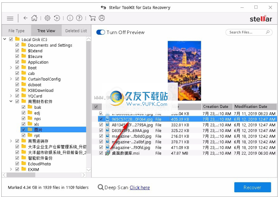The width and height of the screenshot is (280, 197).
Task: Open the hamburger menu icon
Action: [10, 19]
